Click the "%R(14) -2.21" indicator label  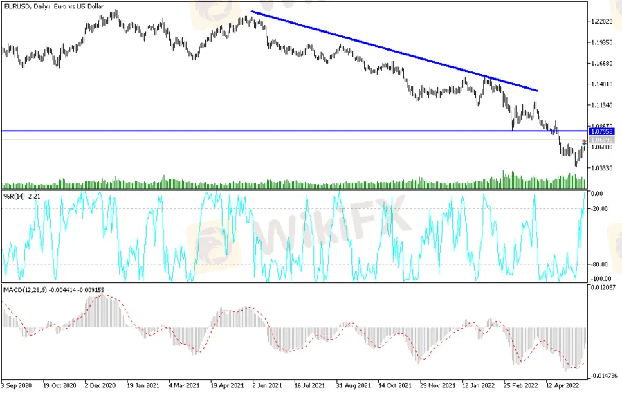coord(22,196)
